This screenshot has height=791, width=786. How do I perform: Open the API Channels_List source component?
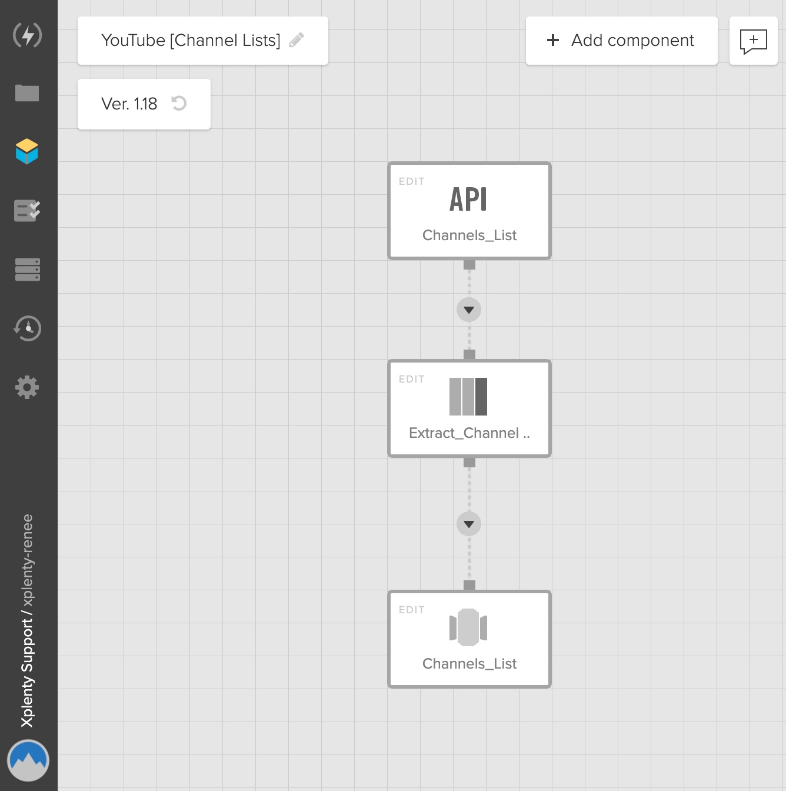tap(469, 211)
